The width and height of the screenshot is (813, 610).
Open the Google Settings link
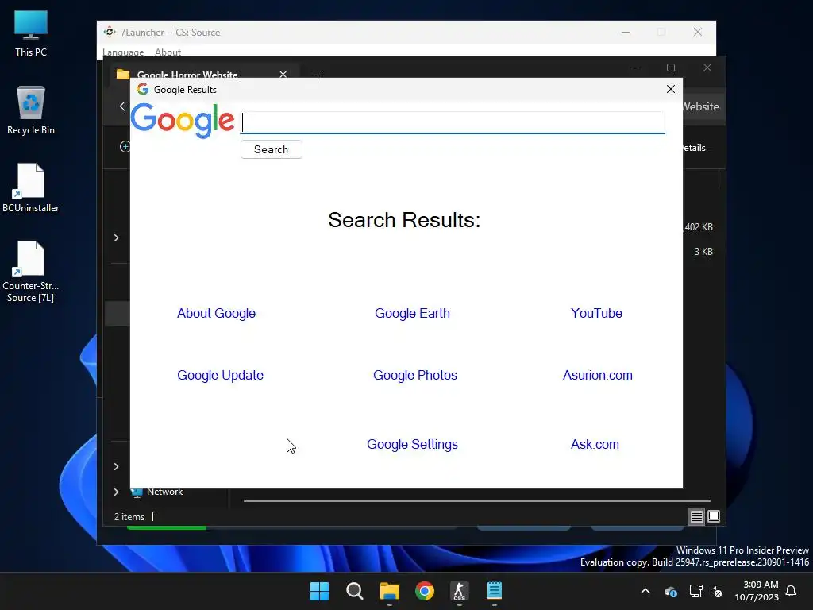coord(412,445)
